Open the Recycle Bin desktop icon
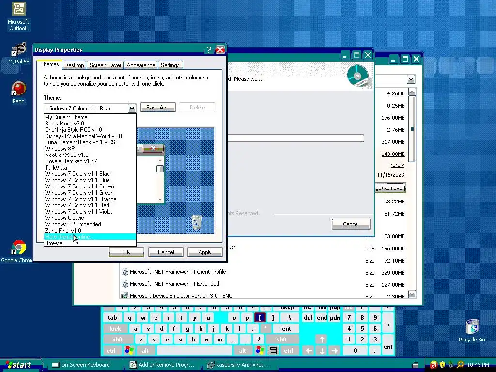496x372 pixels. tap(472, 330)
